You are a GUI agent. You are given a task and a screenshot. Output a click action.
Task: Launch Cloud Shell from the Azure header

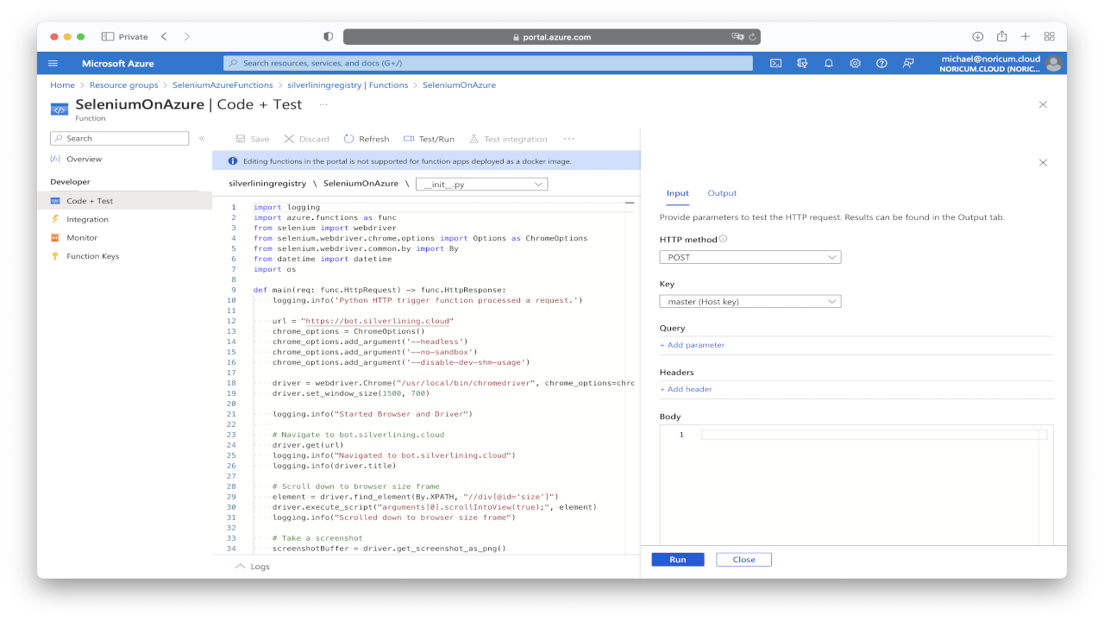point(776,63)
